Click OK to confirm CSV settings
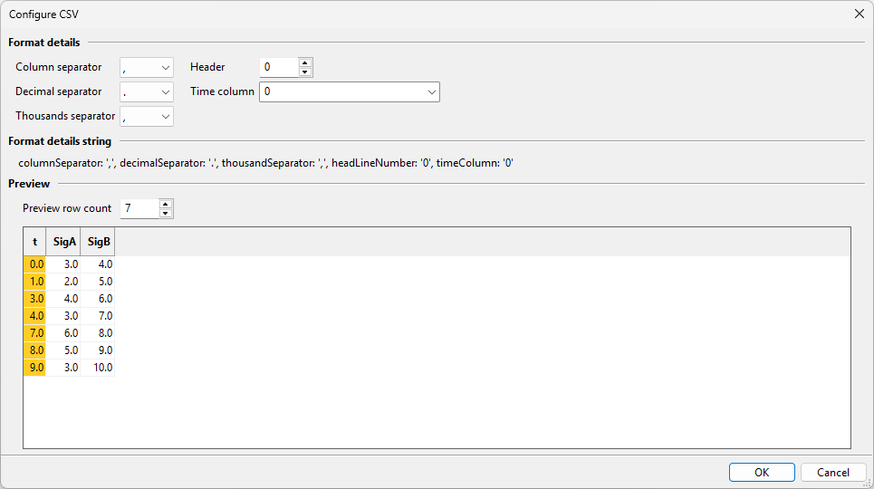Viewport: 874px width, 489px height. click(x=762, y=473)
